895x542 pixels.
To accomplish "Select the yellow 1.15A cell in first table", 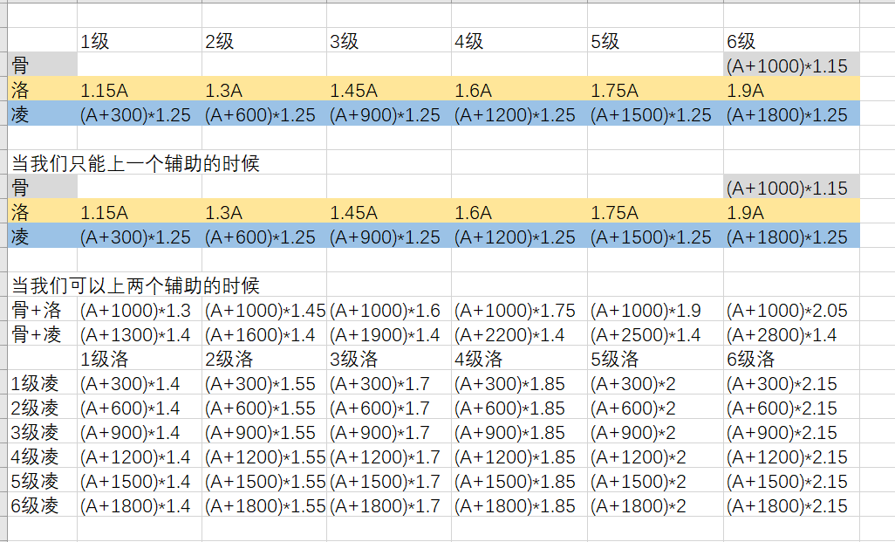I will [x=140, y=89].
